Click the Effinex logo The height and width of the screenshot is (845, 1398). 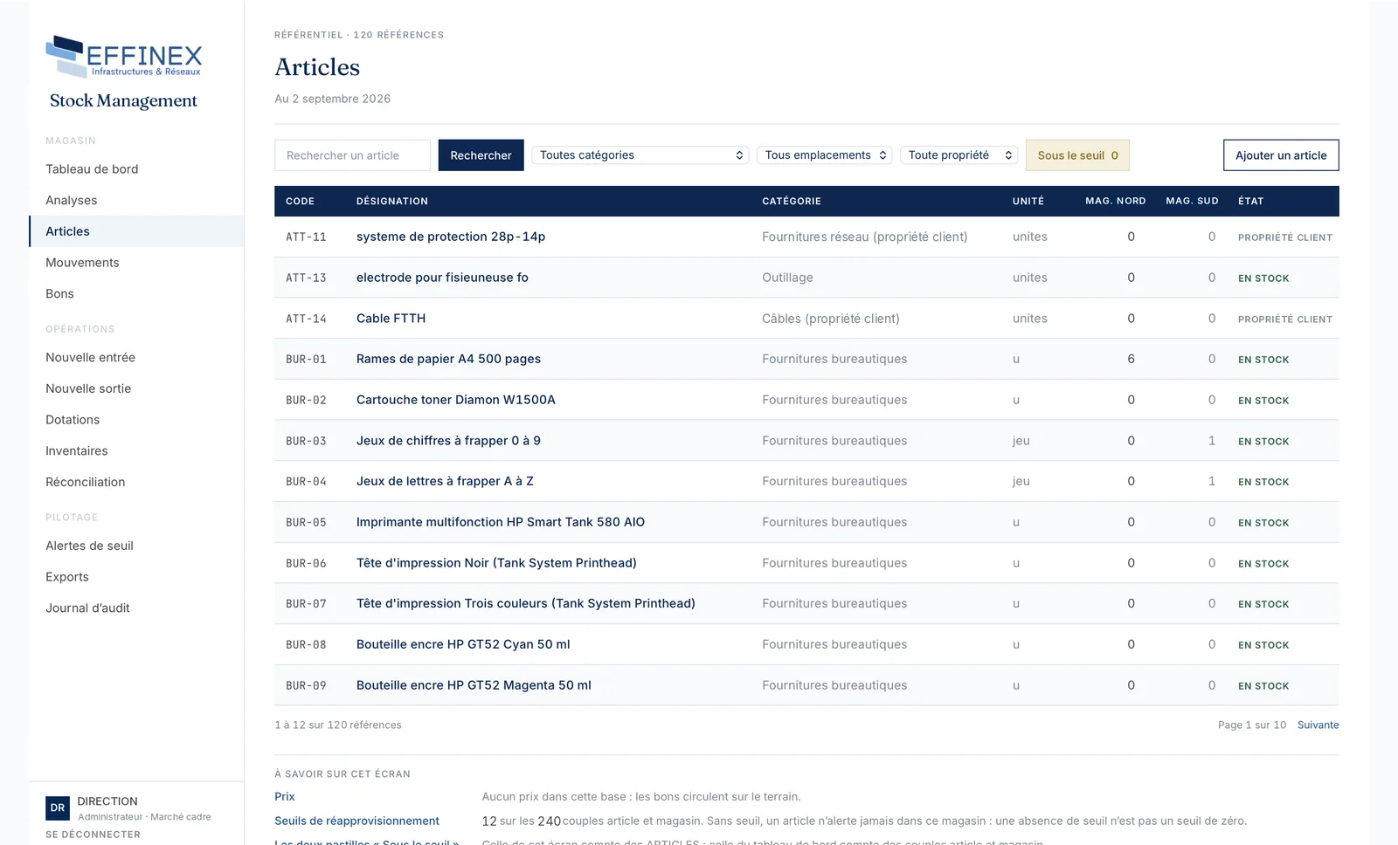pos(123,57)
